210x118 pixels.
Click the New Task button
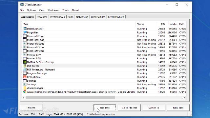178,108
